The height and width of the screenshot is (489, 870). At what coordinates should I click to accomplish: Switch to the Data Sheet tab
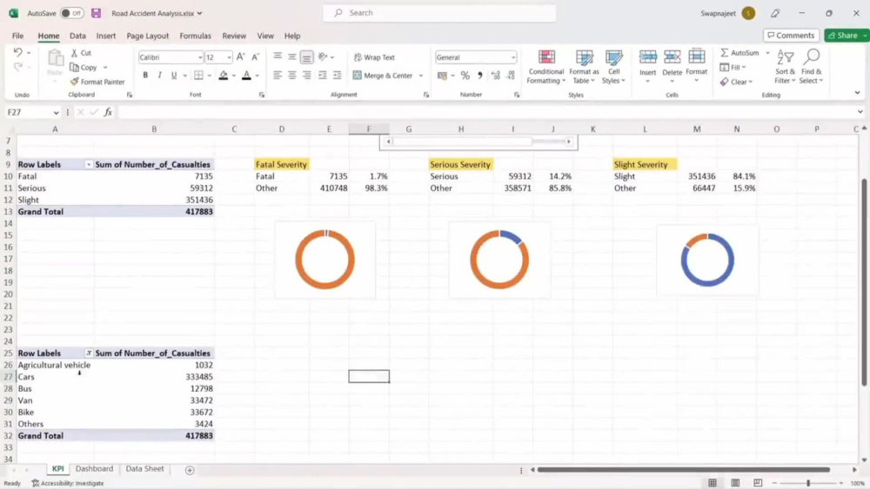tap(144, 469)
